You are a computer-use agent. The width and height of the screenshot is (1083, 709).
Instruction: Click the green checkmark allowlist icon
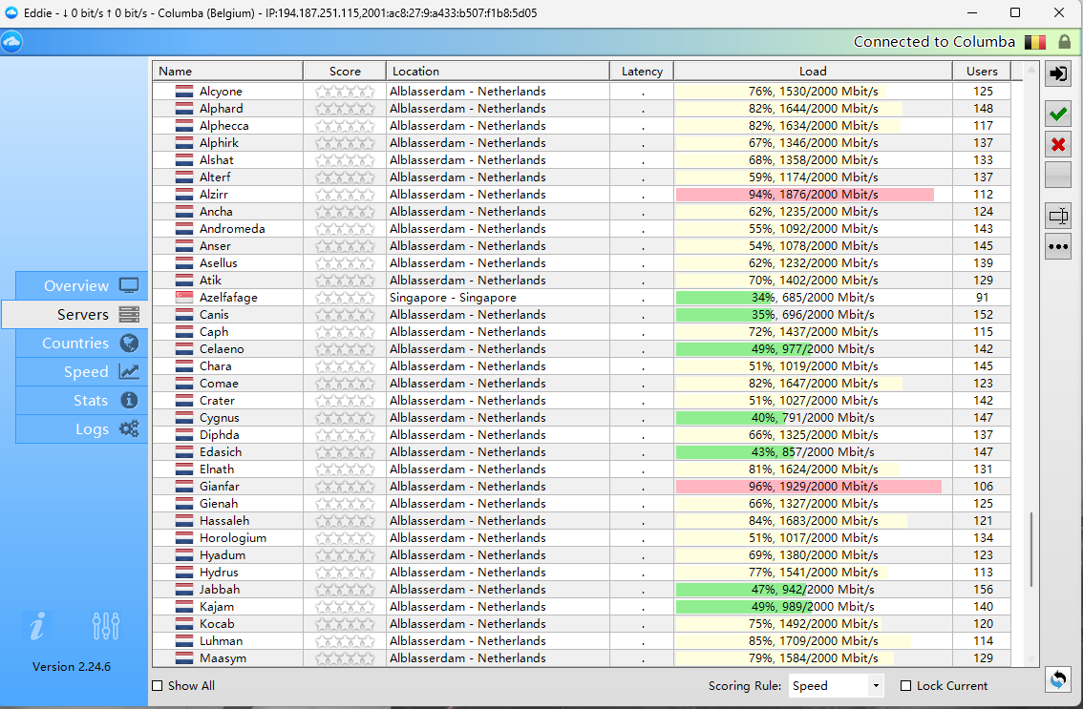[x=1058, y=115]
